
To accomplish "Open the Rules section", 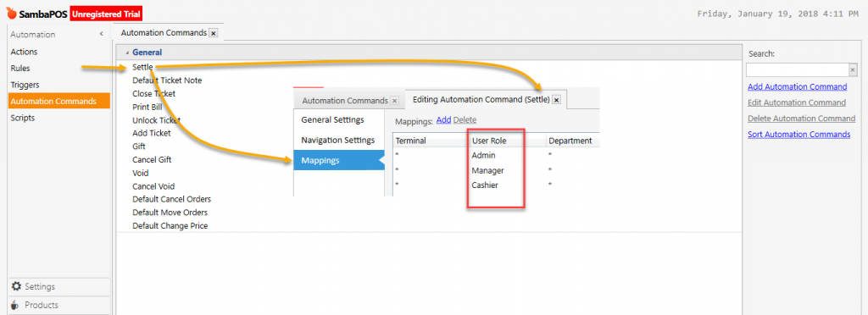I will click(x=20, y=68).
